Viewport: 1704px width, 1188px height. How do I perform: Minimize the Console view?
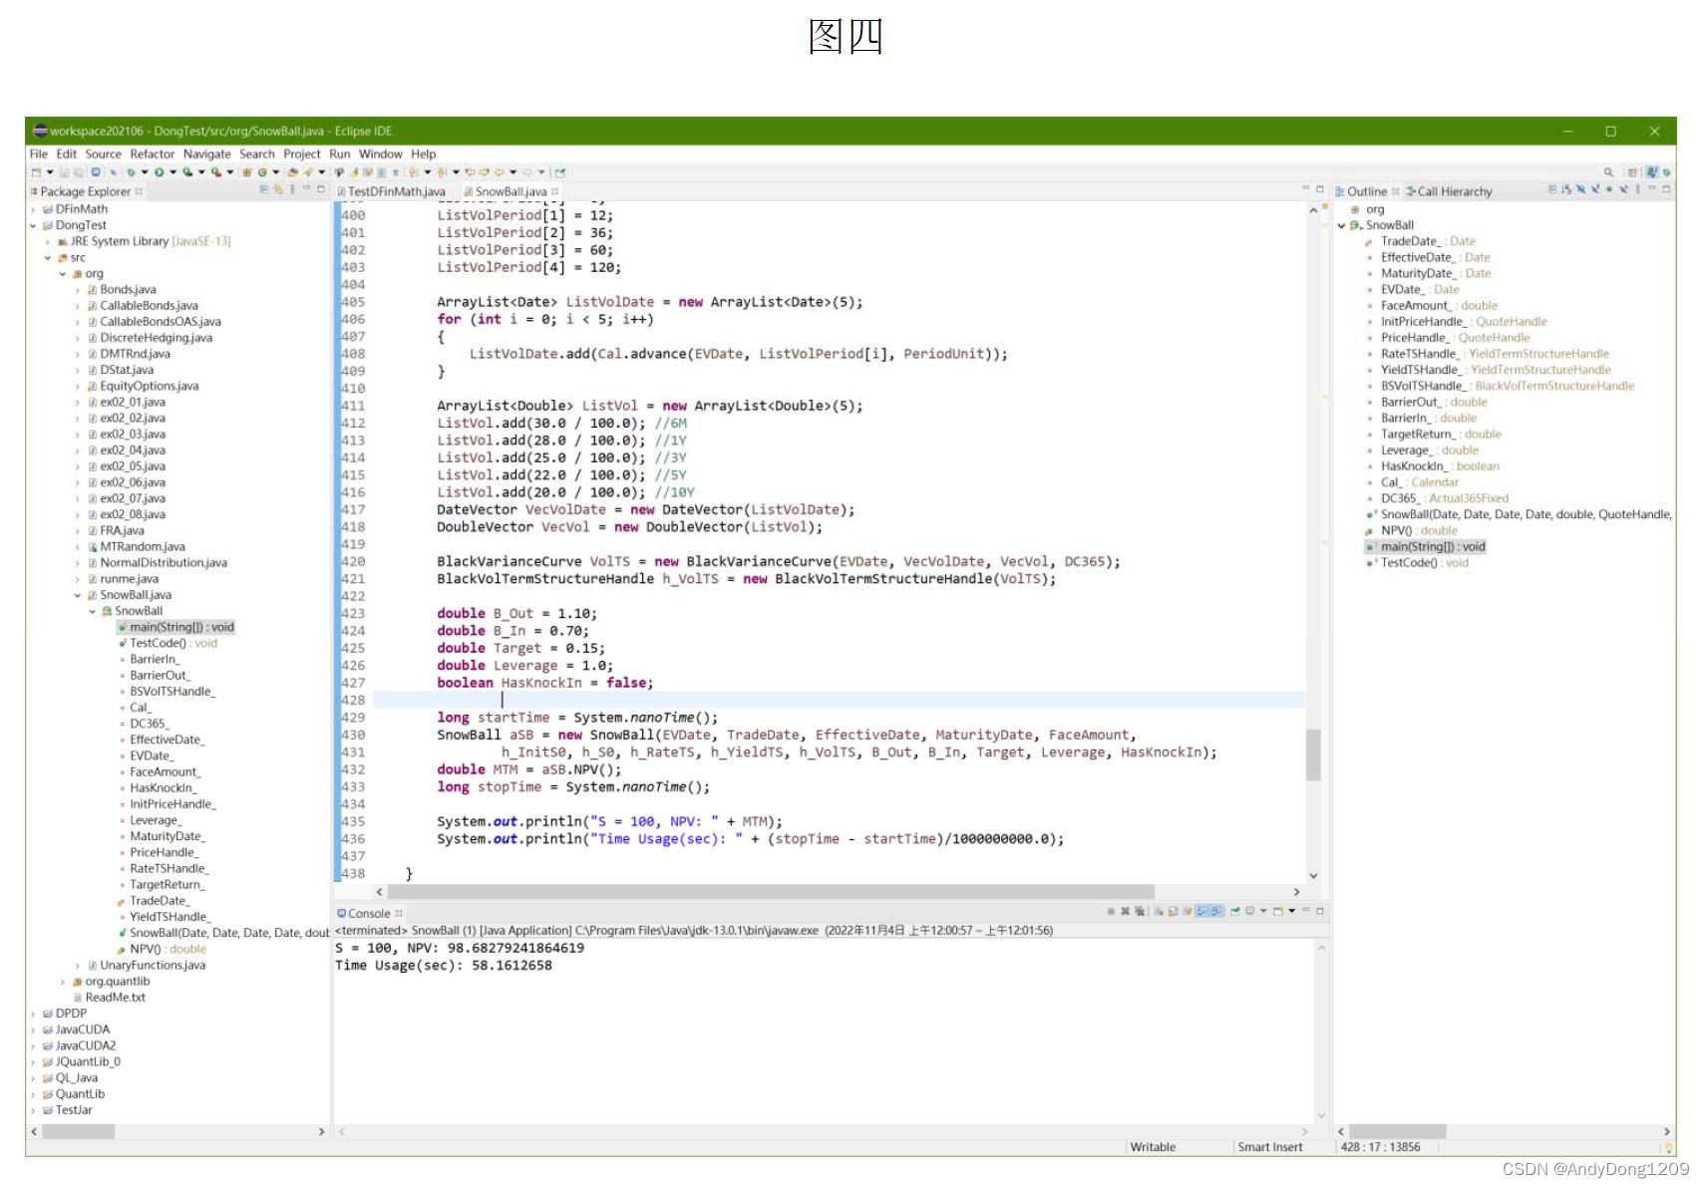click(x=1306, y=910)
